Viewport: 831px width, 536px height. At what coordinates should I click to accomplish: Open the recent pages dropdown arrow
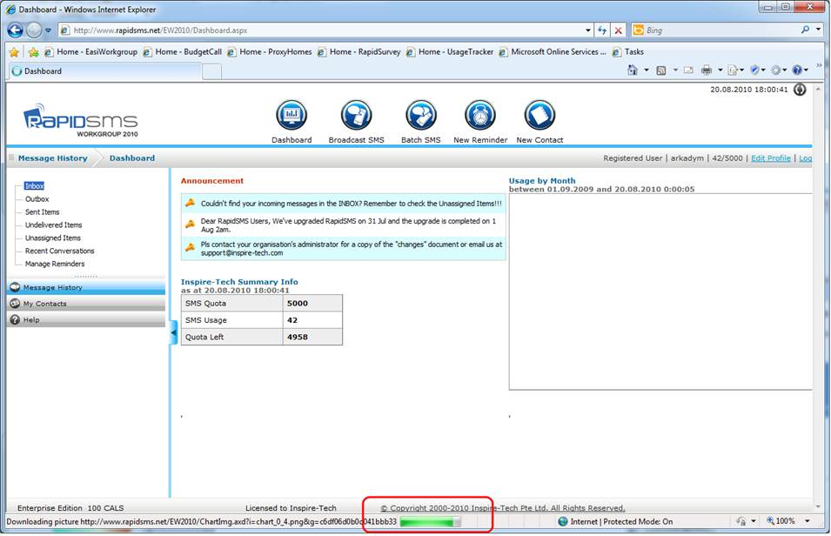(x=48, y=30)
